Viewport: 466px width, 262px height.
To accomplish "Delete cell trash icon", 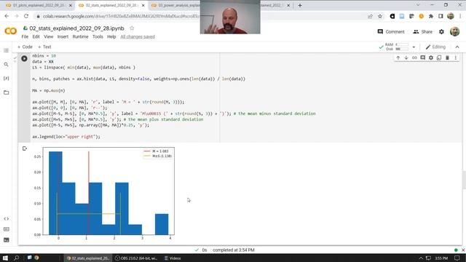I will tap(447, 57).
